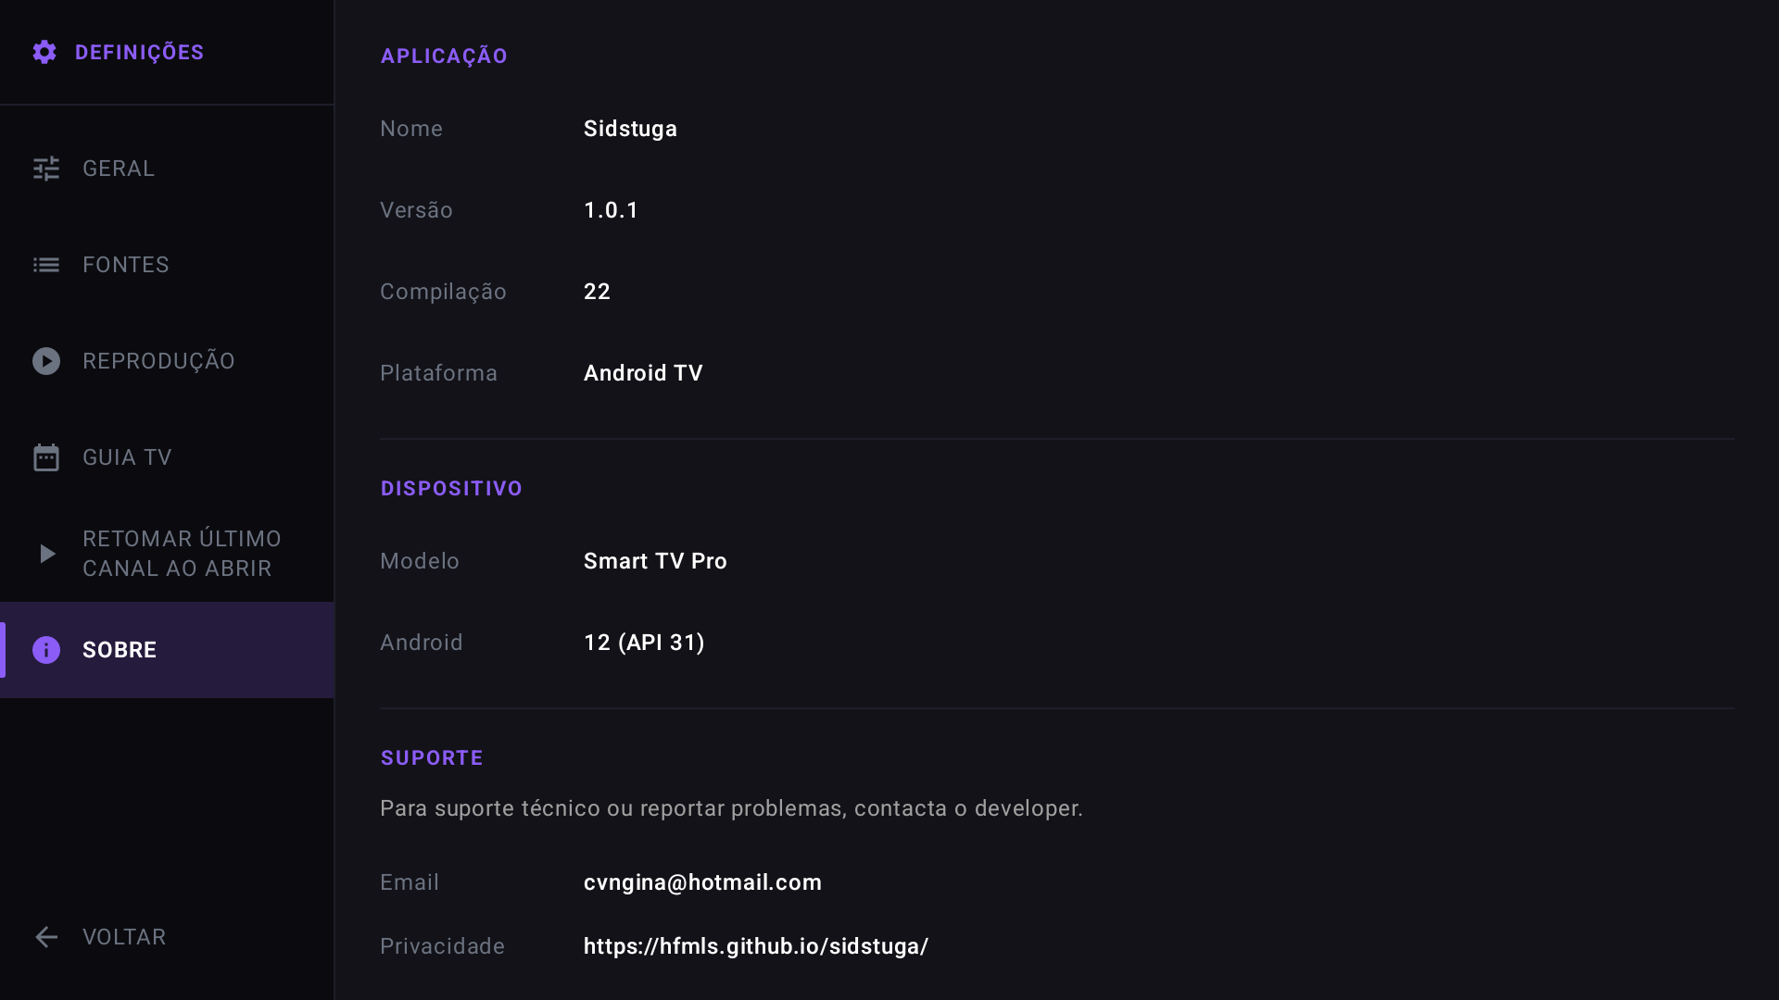Click the Guia TV calendar icon

click(46, 457)
